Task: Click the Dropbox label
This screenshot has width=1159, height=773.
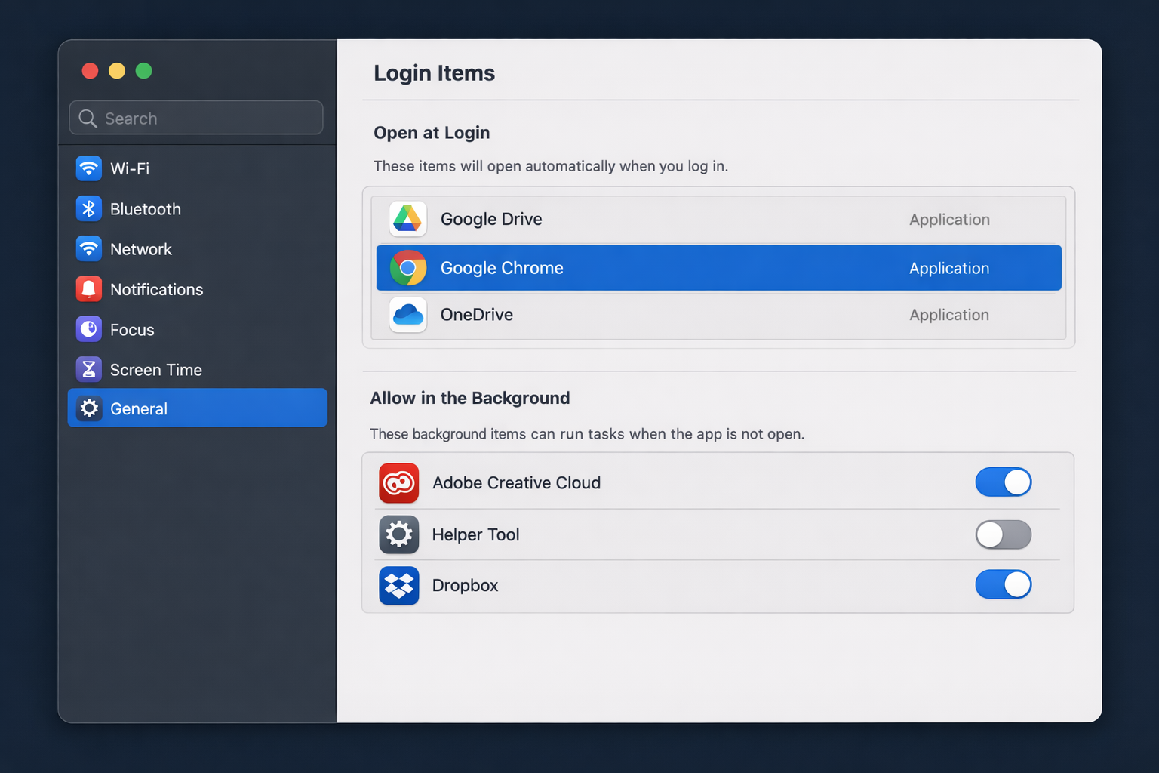Action: click(465, 585)
